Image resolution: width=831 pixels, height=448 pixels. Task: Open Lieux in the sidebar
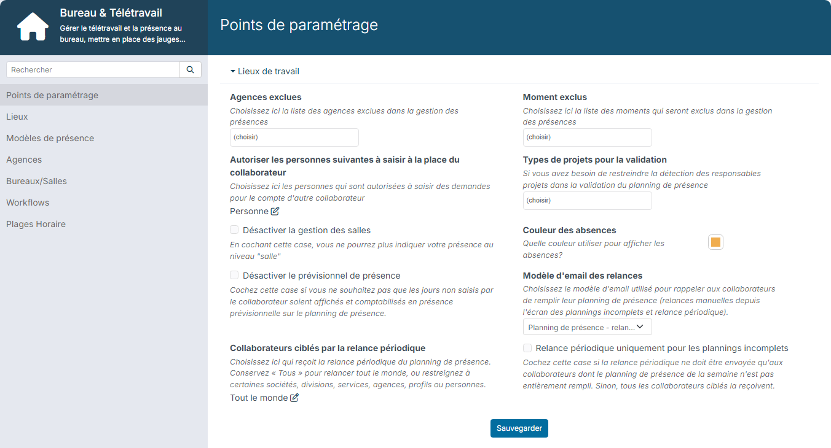(x=104, y=117)
